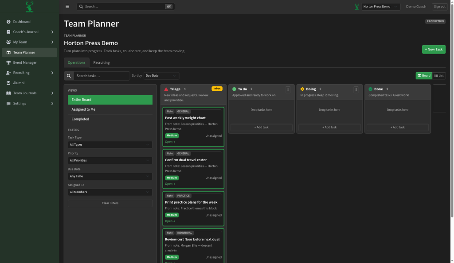The width and height of the screenshot is (454, 263).
Task: Expand the My Team submenu chevron
Action: (52, 42)
